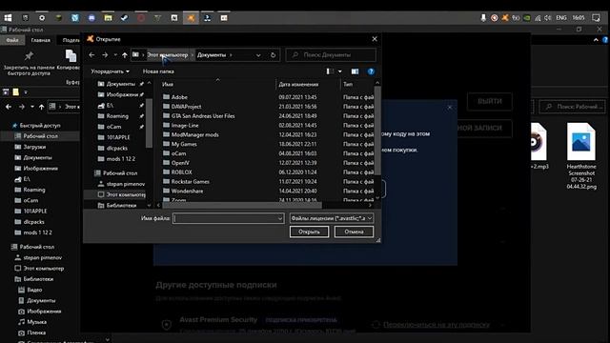Open the notification center icon
610x343 pixels.
pyautogui.click(x=596, y=18)
